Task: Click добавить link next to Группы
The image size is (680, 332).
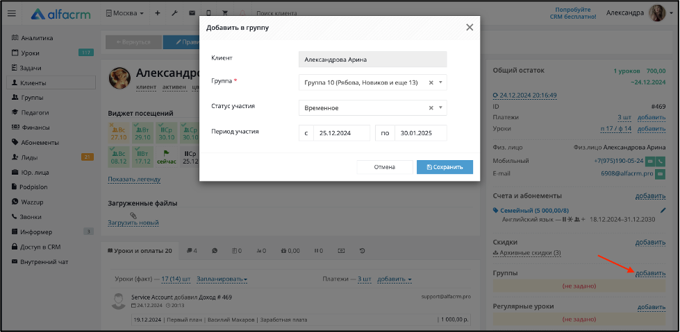Action: pyautogui.click(x=650, y=274)
